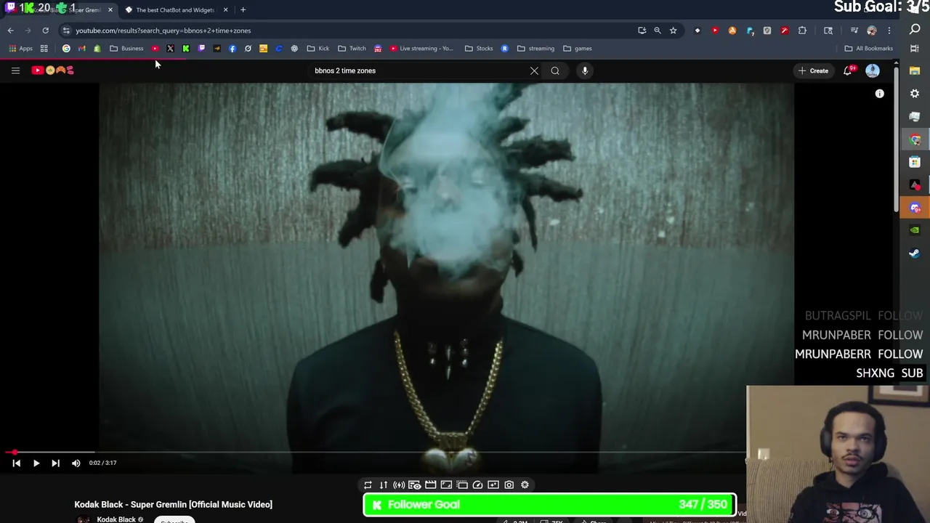The image size is (930, 523).
Task: Open Steam from the taskbar
Action: point(915,253)
